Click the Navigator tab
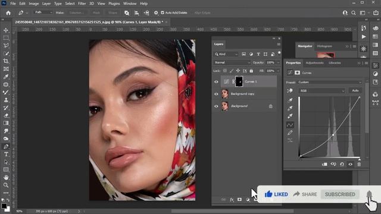Image resolution: width=381 pixels, height=214 pixels. tap(305, 46)
